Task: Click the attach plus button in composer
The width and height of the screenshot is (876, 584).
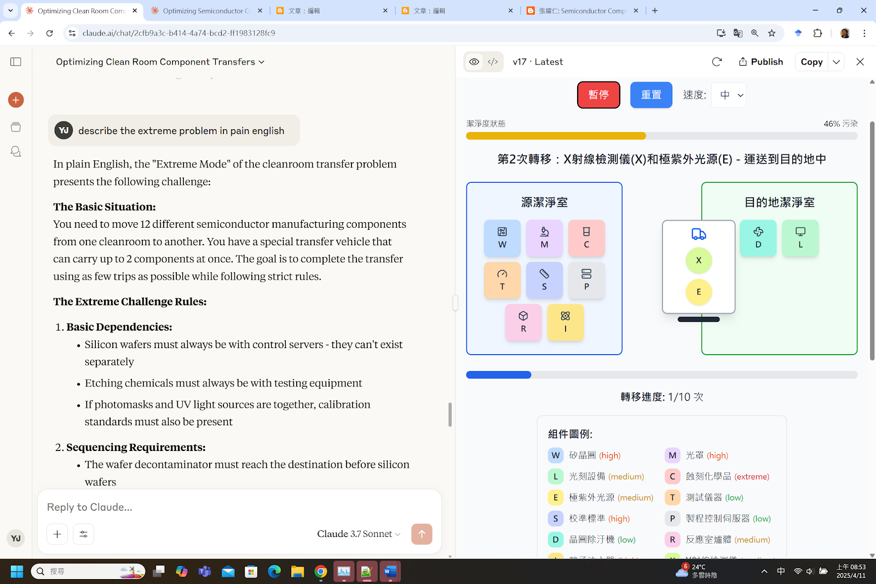Action: click(x=57, y=534)
